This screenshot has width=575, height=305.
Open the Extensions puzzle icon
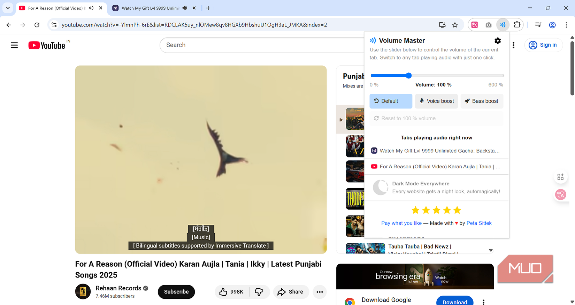point(517,25)
